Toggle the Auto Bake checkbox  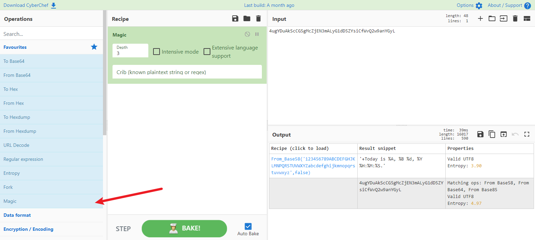point(248,226)
